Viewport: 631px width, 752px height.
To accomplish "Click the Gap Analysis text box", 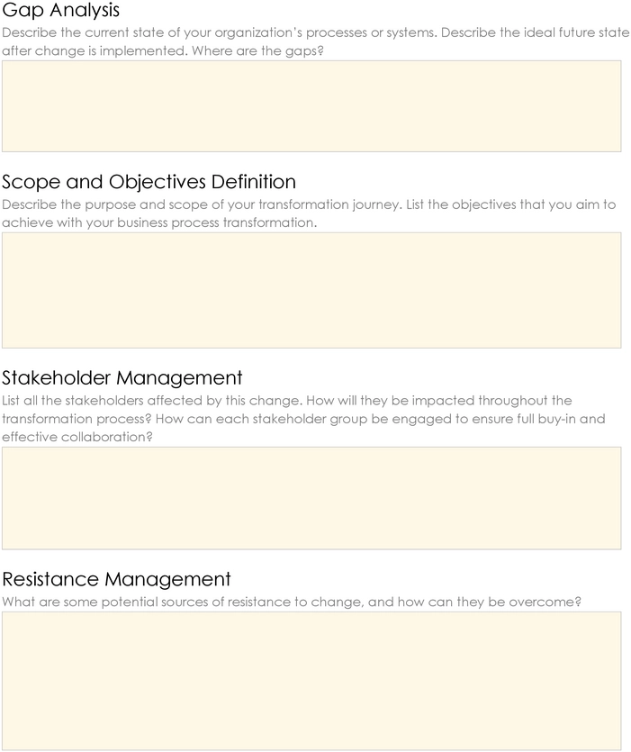I will [x=311, y=106].
